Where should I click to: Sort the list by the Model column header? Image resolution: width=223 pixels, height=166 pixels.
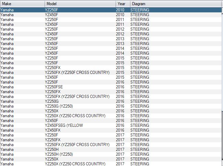80,4
